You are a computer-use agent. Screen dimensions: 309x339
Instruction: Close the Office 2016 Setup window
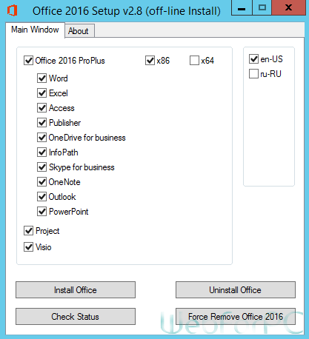288,8
